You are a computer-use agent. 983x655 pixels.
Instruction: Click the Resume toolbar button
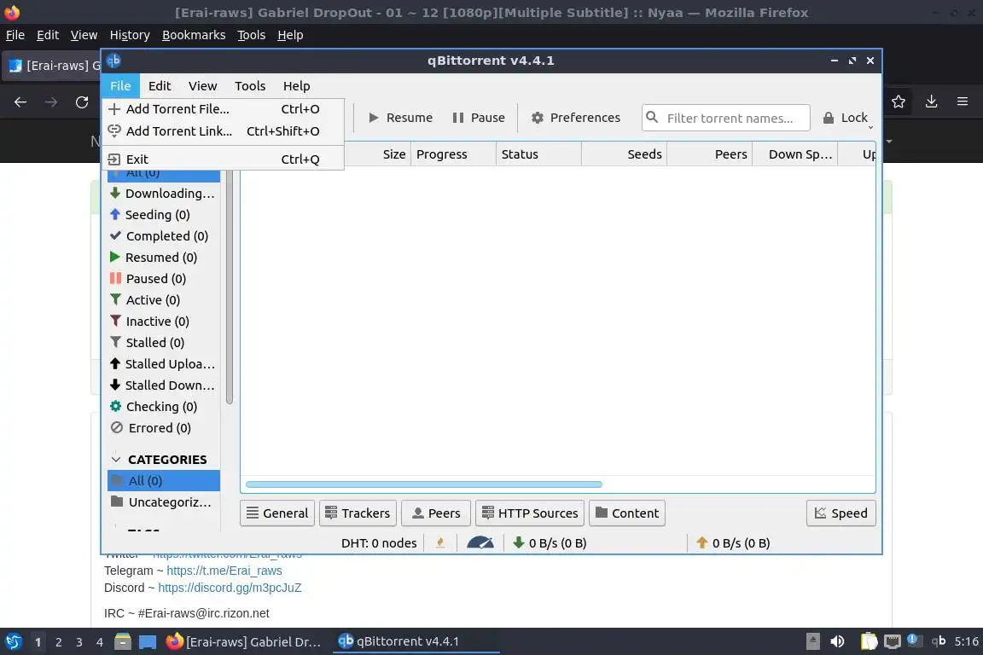[400, 118]
